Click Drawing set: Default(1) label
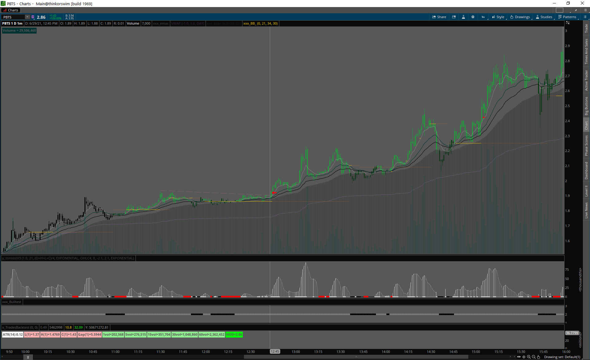 [x=562, y=357]
